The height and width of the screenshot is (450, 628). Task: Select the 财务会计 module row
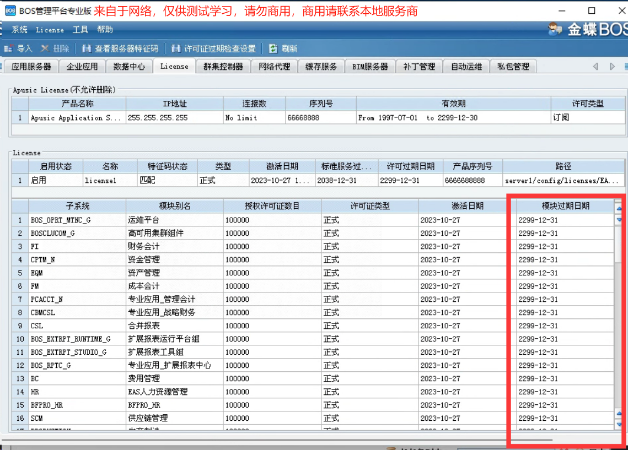tap(175, 246)
